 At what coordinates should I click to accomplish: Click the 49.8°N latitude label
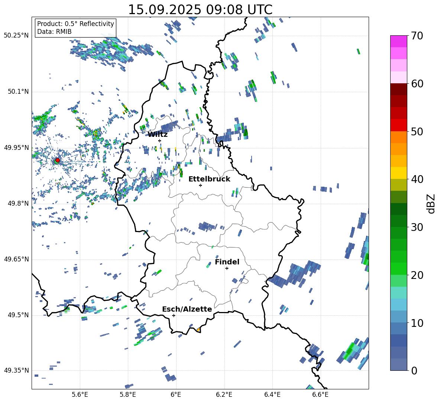click(18, 203)
